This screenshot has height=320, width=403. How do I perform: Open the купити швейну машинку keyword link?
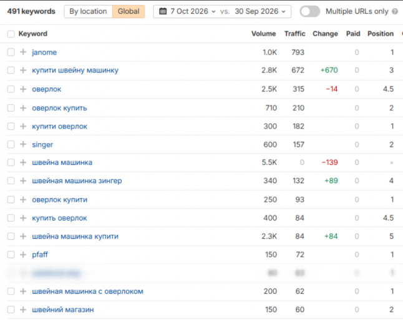point(75,70)
